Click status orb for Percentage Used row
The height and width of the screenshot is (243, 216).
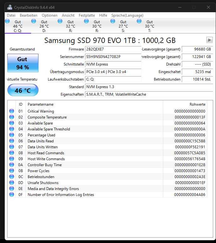click(x=12, y=135)
